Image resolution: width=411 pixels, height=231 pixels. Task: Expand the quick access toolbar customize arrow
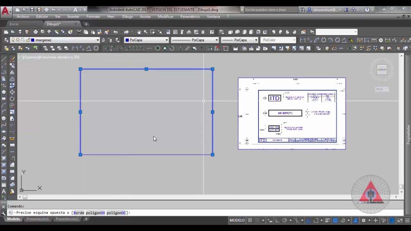pos(85,10)
